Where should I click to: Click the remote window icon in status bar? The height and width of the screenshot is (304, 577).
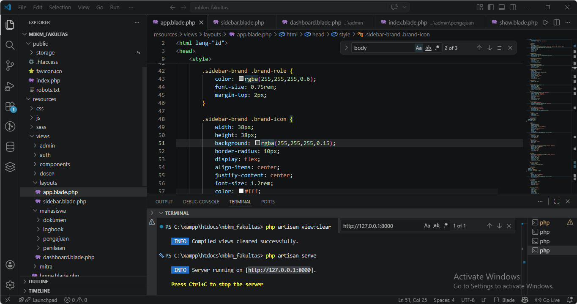pyautogui.click(x=8, y=300)
